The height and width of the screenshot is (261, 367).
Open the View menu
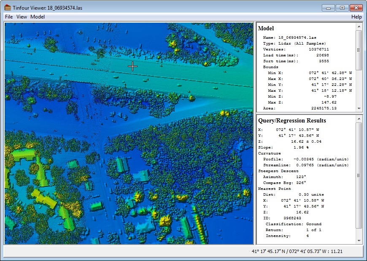coord(22,17)
